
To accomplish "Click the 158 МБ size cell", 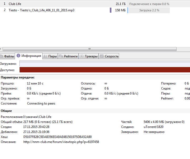I will click(x=120, y=10).
